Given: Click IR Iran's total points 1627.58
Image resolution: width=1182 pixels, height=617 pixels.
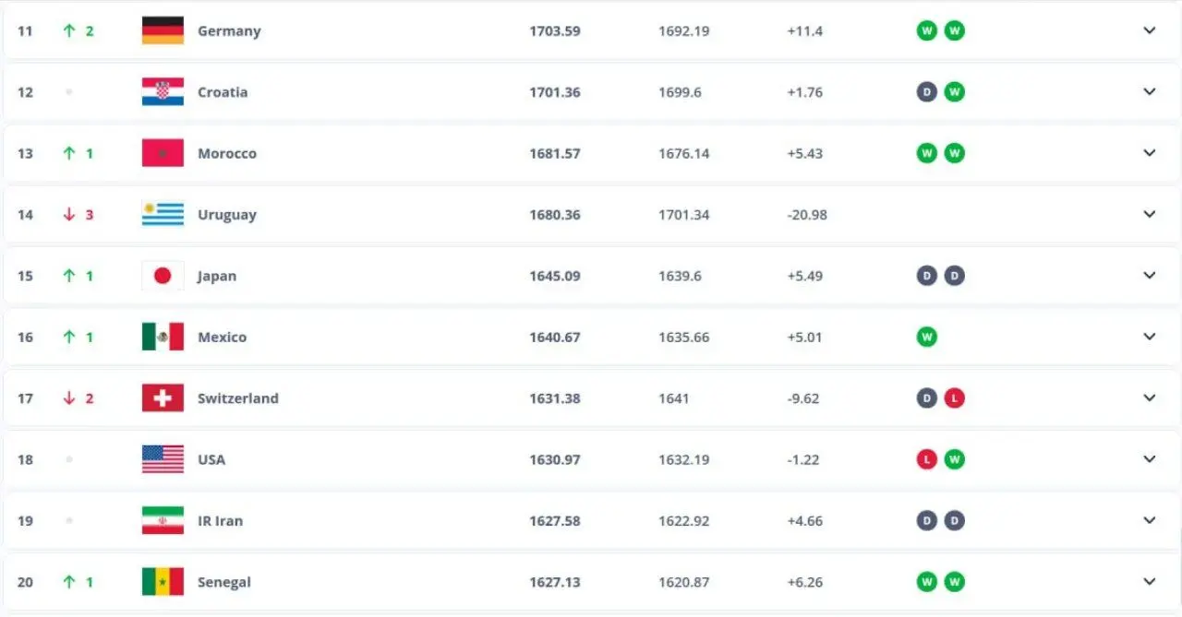Looking at the screenshot, I should pyautogui.click(x=555, y=521).
